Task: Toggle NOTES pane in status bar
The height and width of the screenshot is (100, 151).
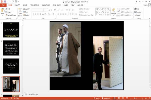Action: click(x=97, y=98)
